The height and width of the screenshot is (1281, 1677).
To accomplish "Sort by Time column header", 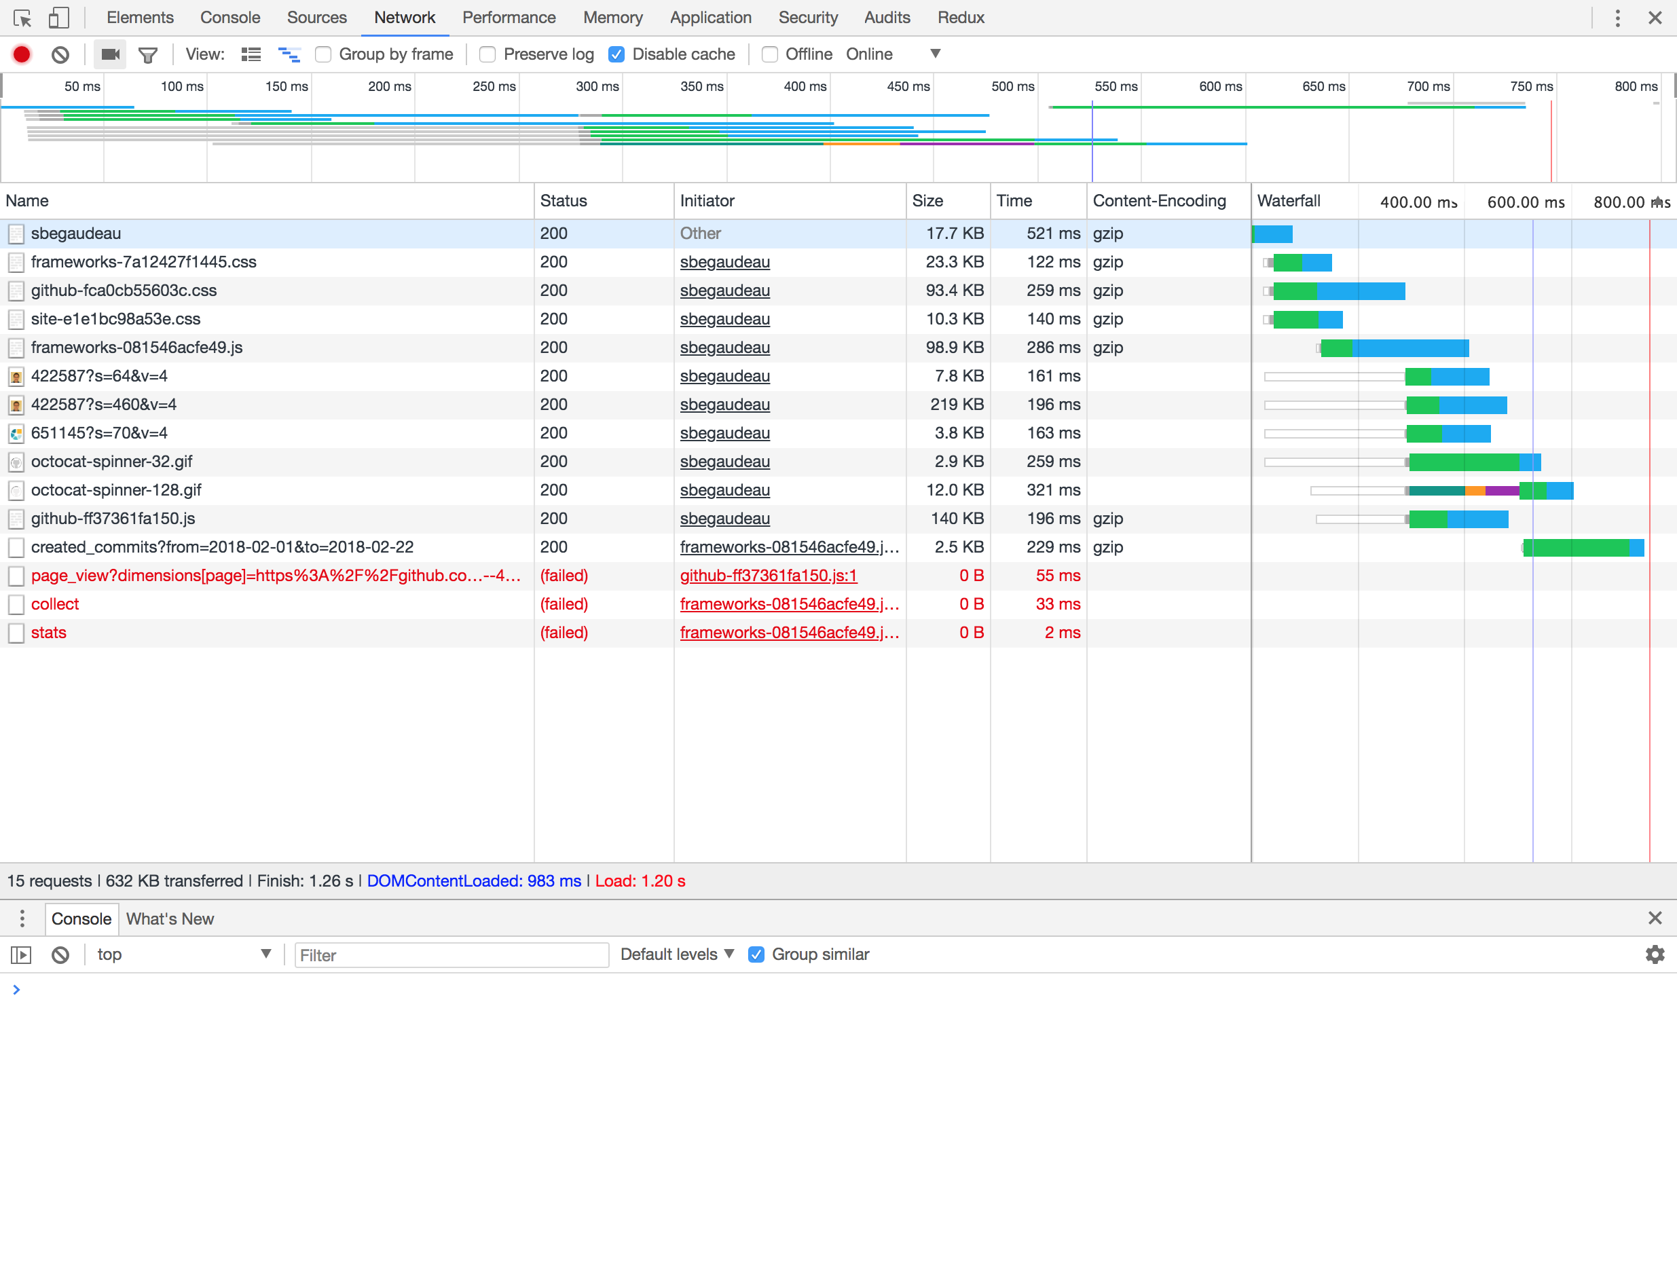I will tap(1039, 202).
